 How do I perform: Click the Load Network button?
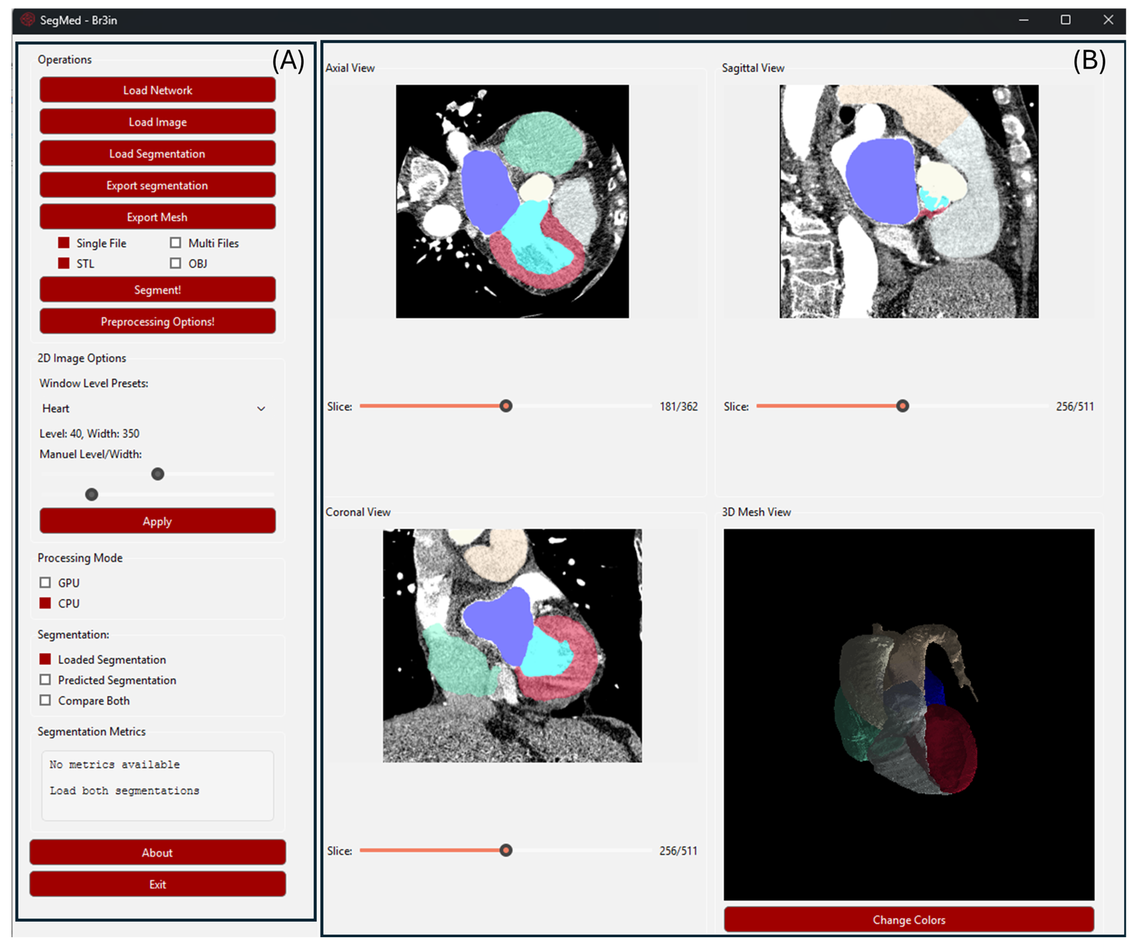(157, 90)
